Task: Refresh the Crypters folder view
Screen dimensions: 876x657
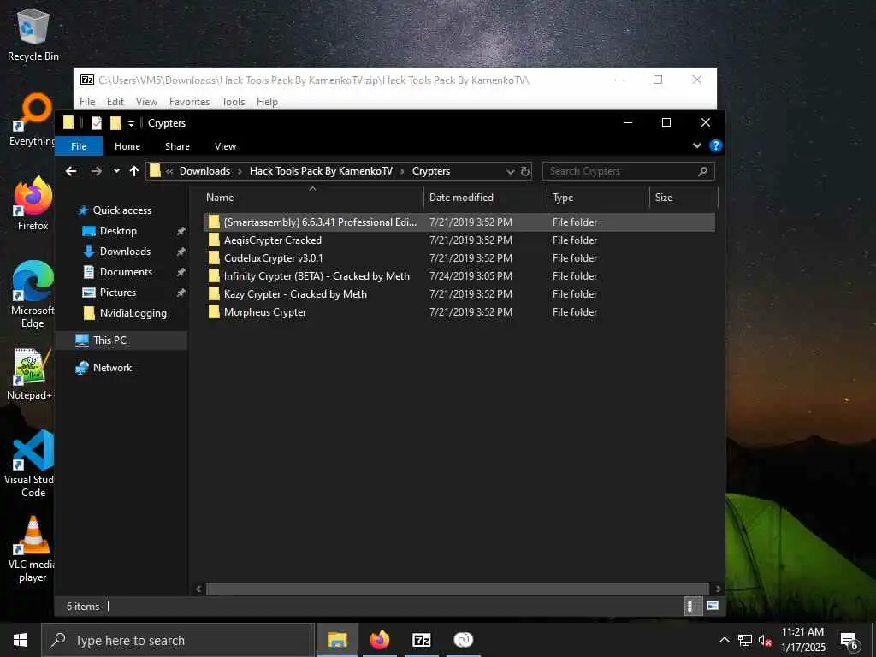Action: [x=525, y=171]
